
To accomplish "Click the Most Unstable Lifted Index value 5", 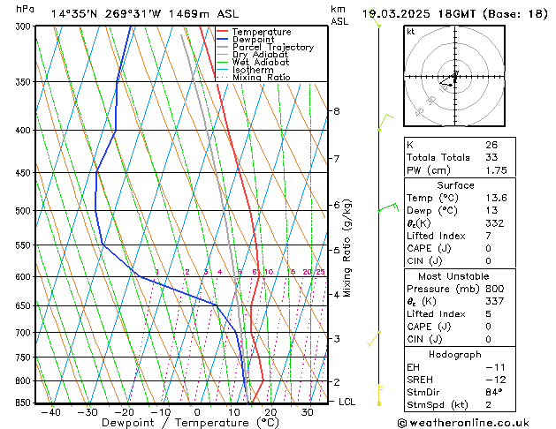I will 488,314.
